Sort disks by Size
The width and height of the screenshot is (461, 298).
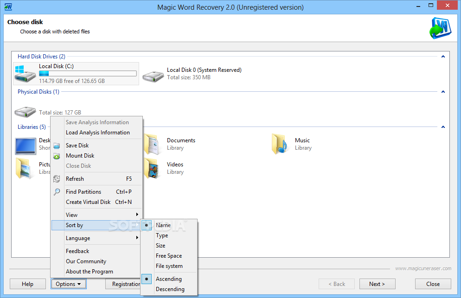click(x=169, y=246)
